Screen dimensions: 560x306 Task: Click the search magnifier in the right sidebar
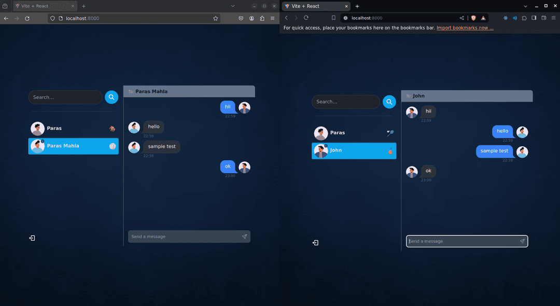point(389,102)
